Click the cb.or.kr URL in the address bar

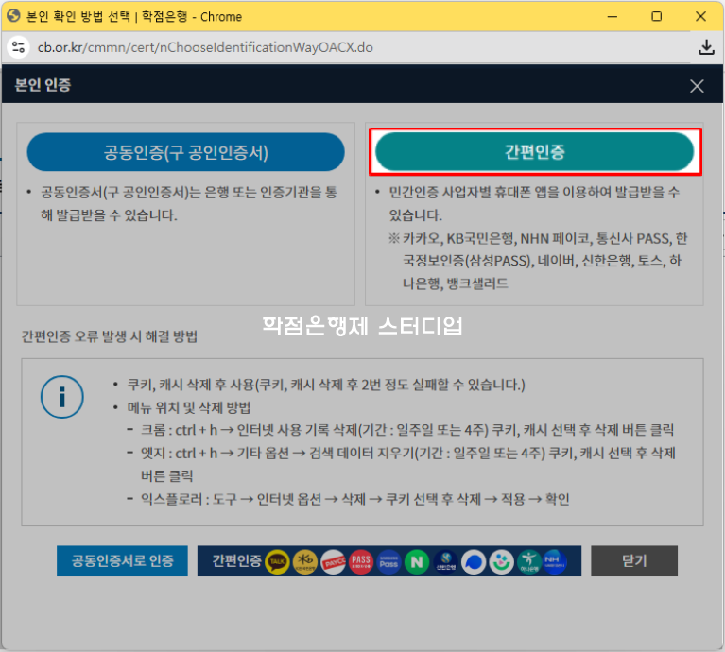click(205, 47)
